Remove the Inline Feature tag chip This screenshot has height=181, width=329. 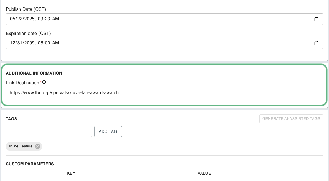click(x=38, y=146)
